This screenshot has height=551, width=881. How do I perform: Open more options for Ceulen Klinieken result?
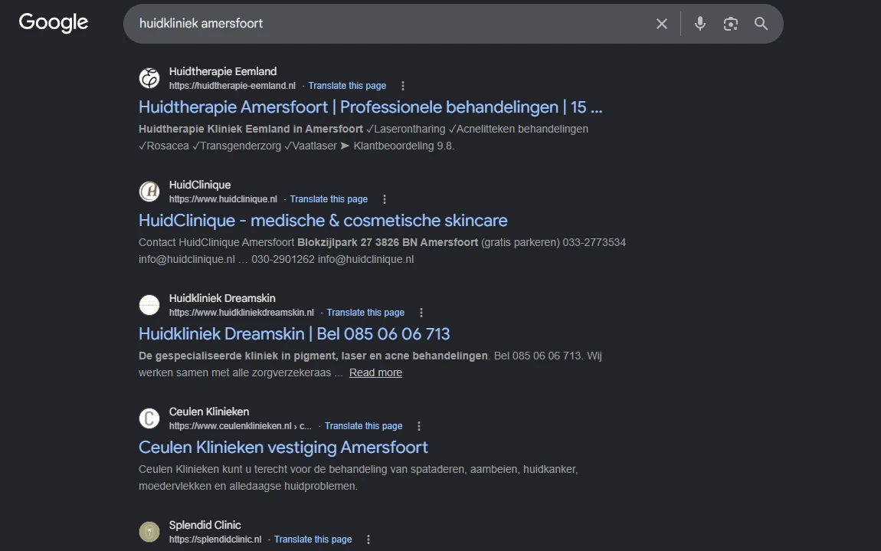(x=419, y=426)
